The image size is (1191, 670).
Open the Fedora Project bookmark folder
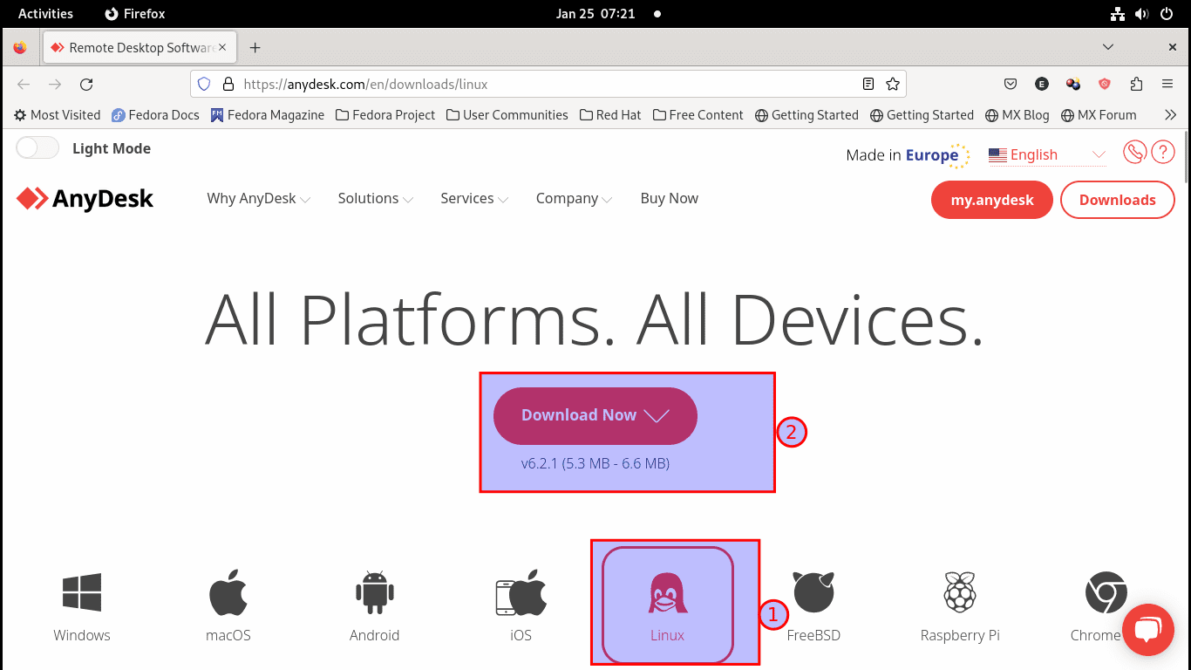[385, 115]
